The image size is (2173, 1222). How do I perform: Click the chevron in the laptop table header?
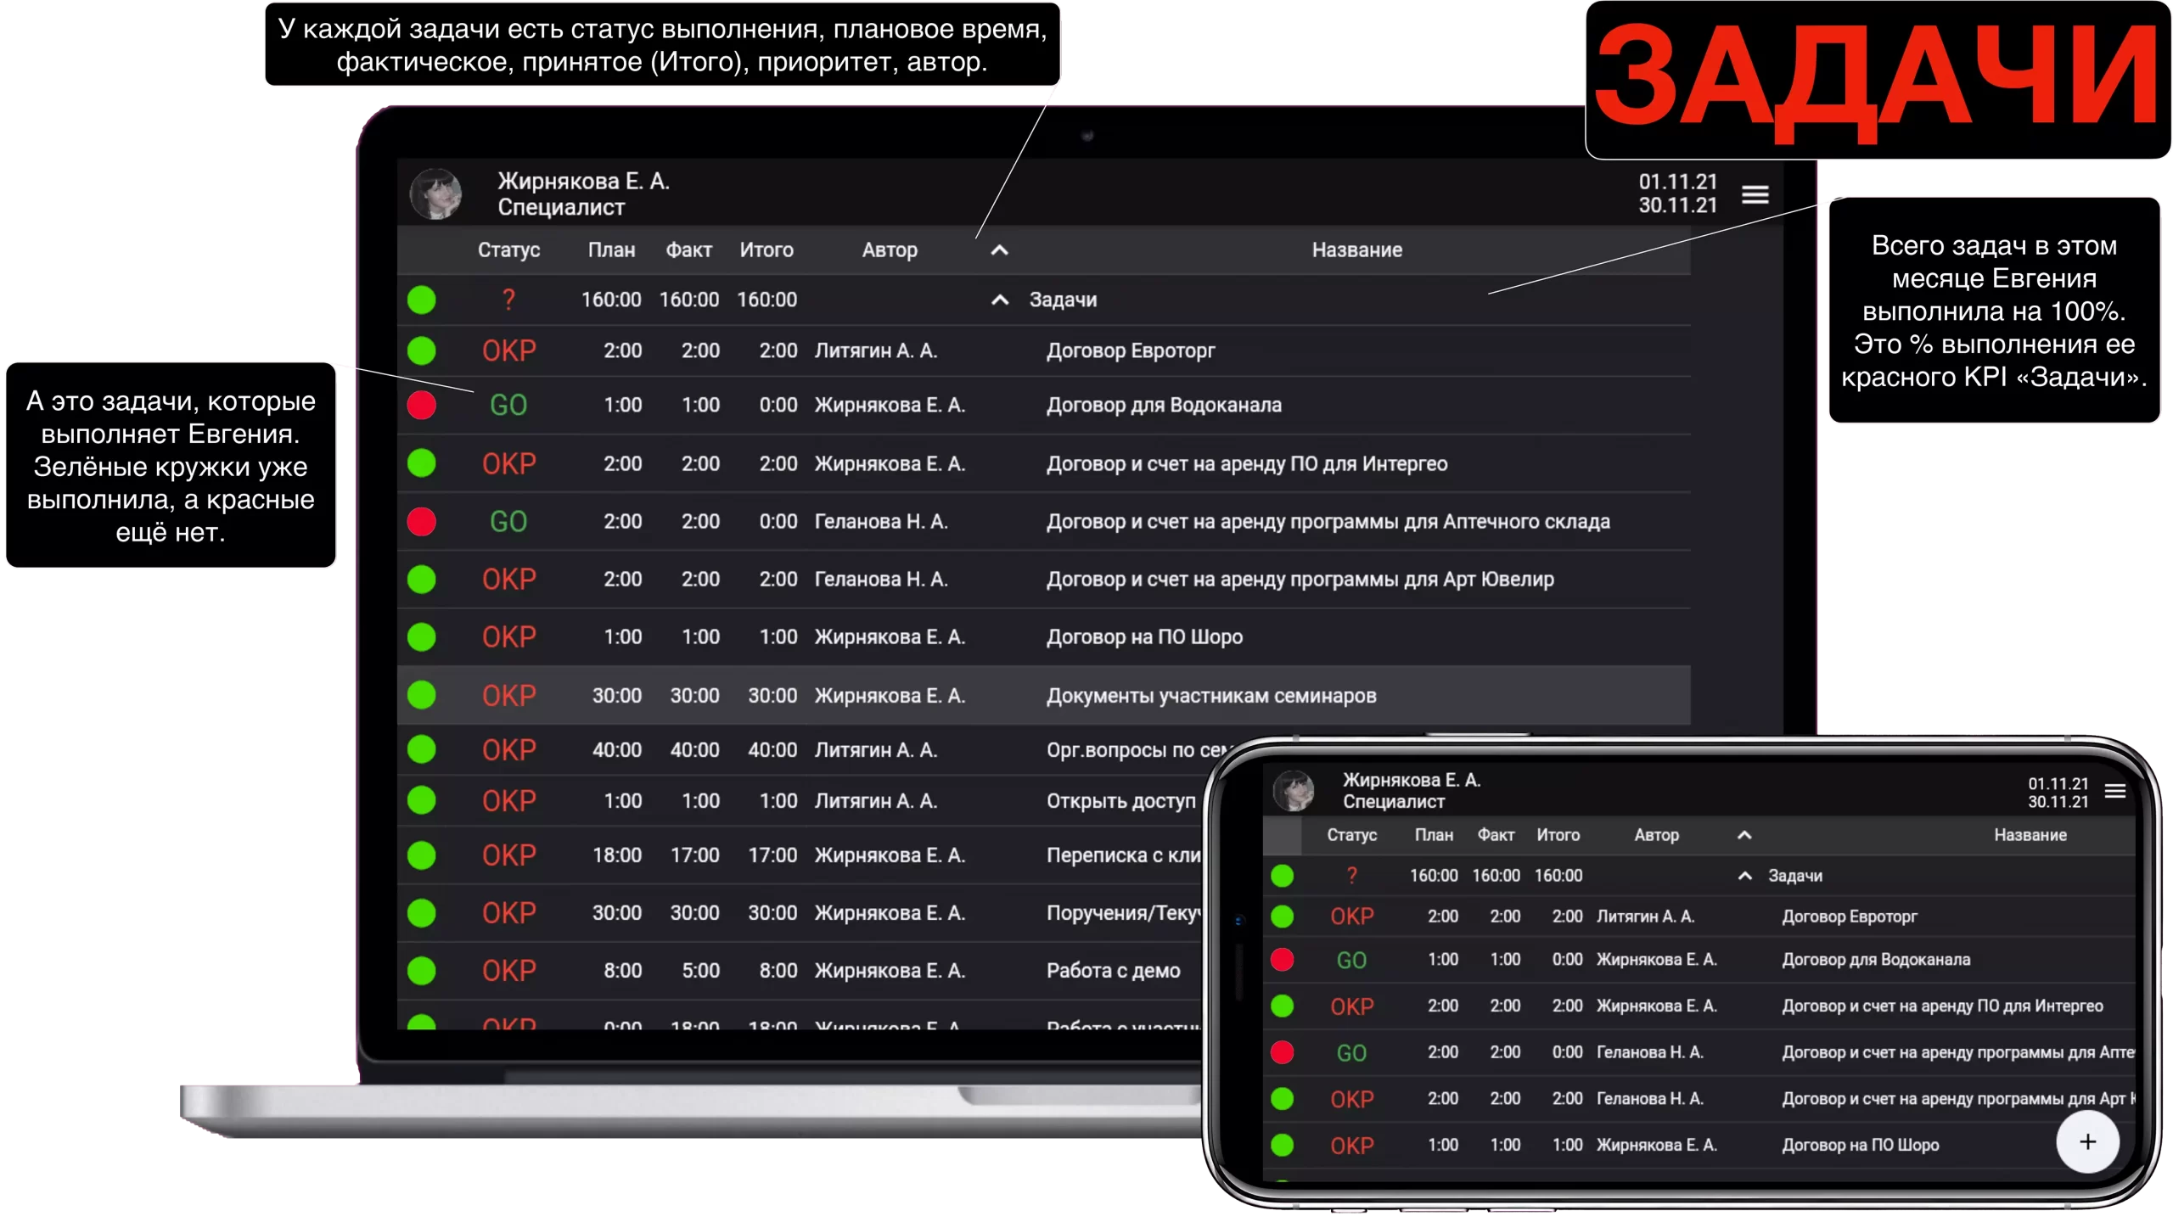tap(1000, 250)
